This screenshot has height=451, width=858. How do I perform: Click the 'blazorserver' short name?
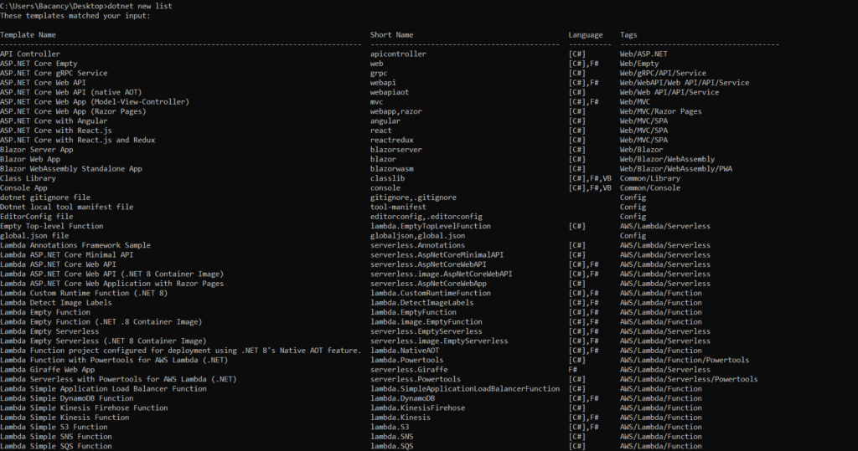[396, 149]
